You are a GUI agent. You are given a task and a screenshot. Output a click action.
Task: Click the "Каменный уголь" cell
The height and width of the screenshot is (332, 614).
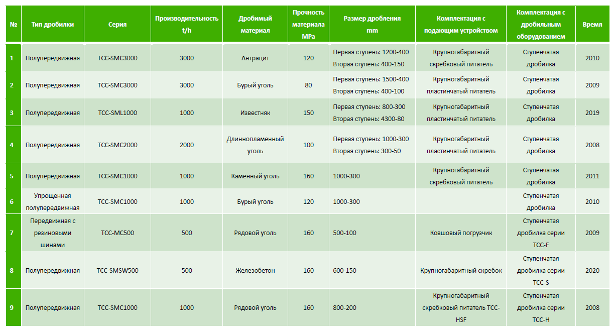(x=255, y=176)
